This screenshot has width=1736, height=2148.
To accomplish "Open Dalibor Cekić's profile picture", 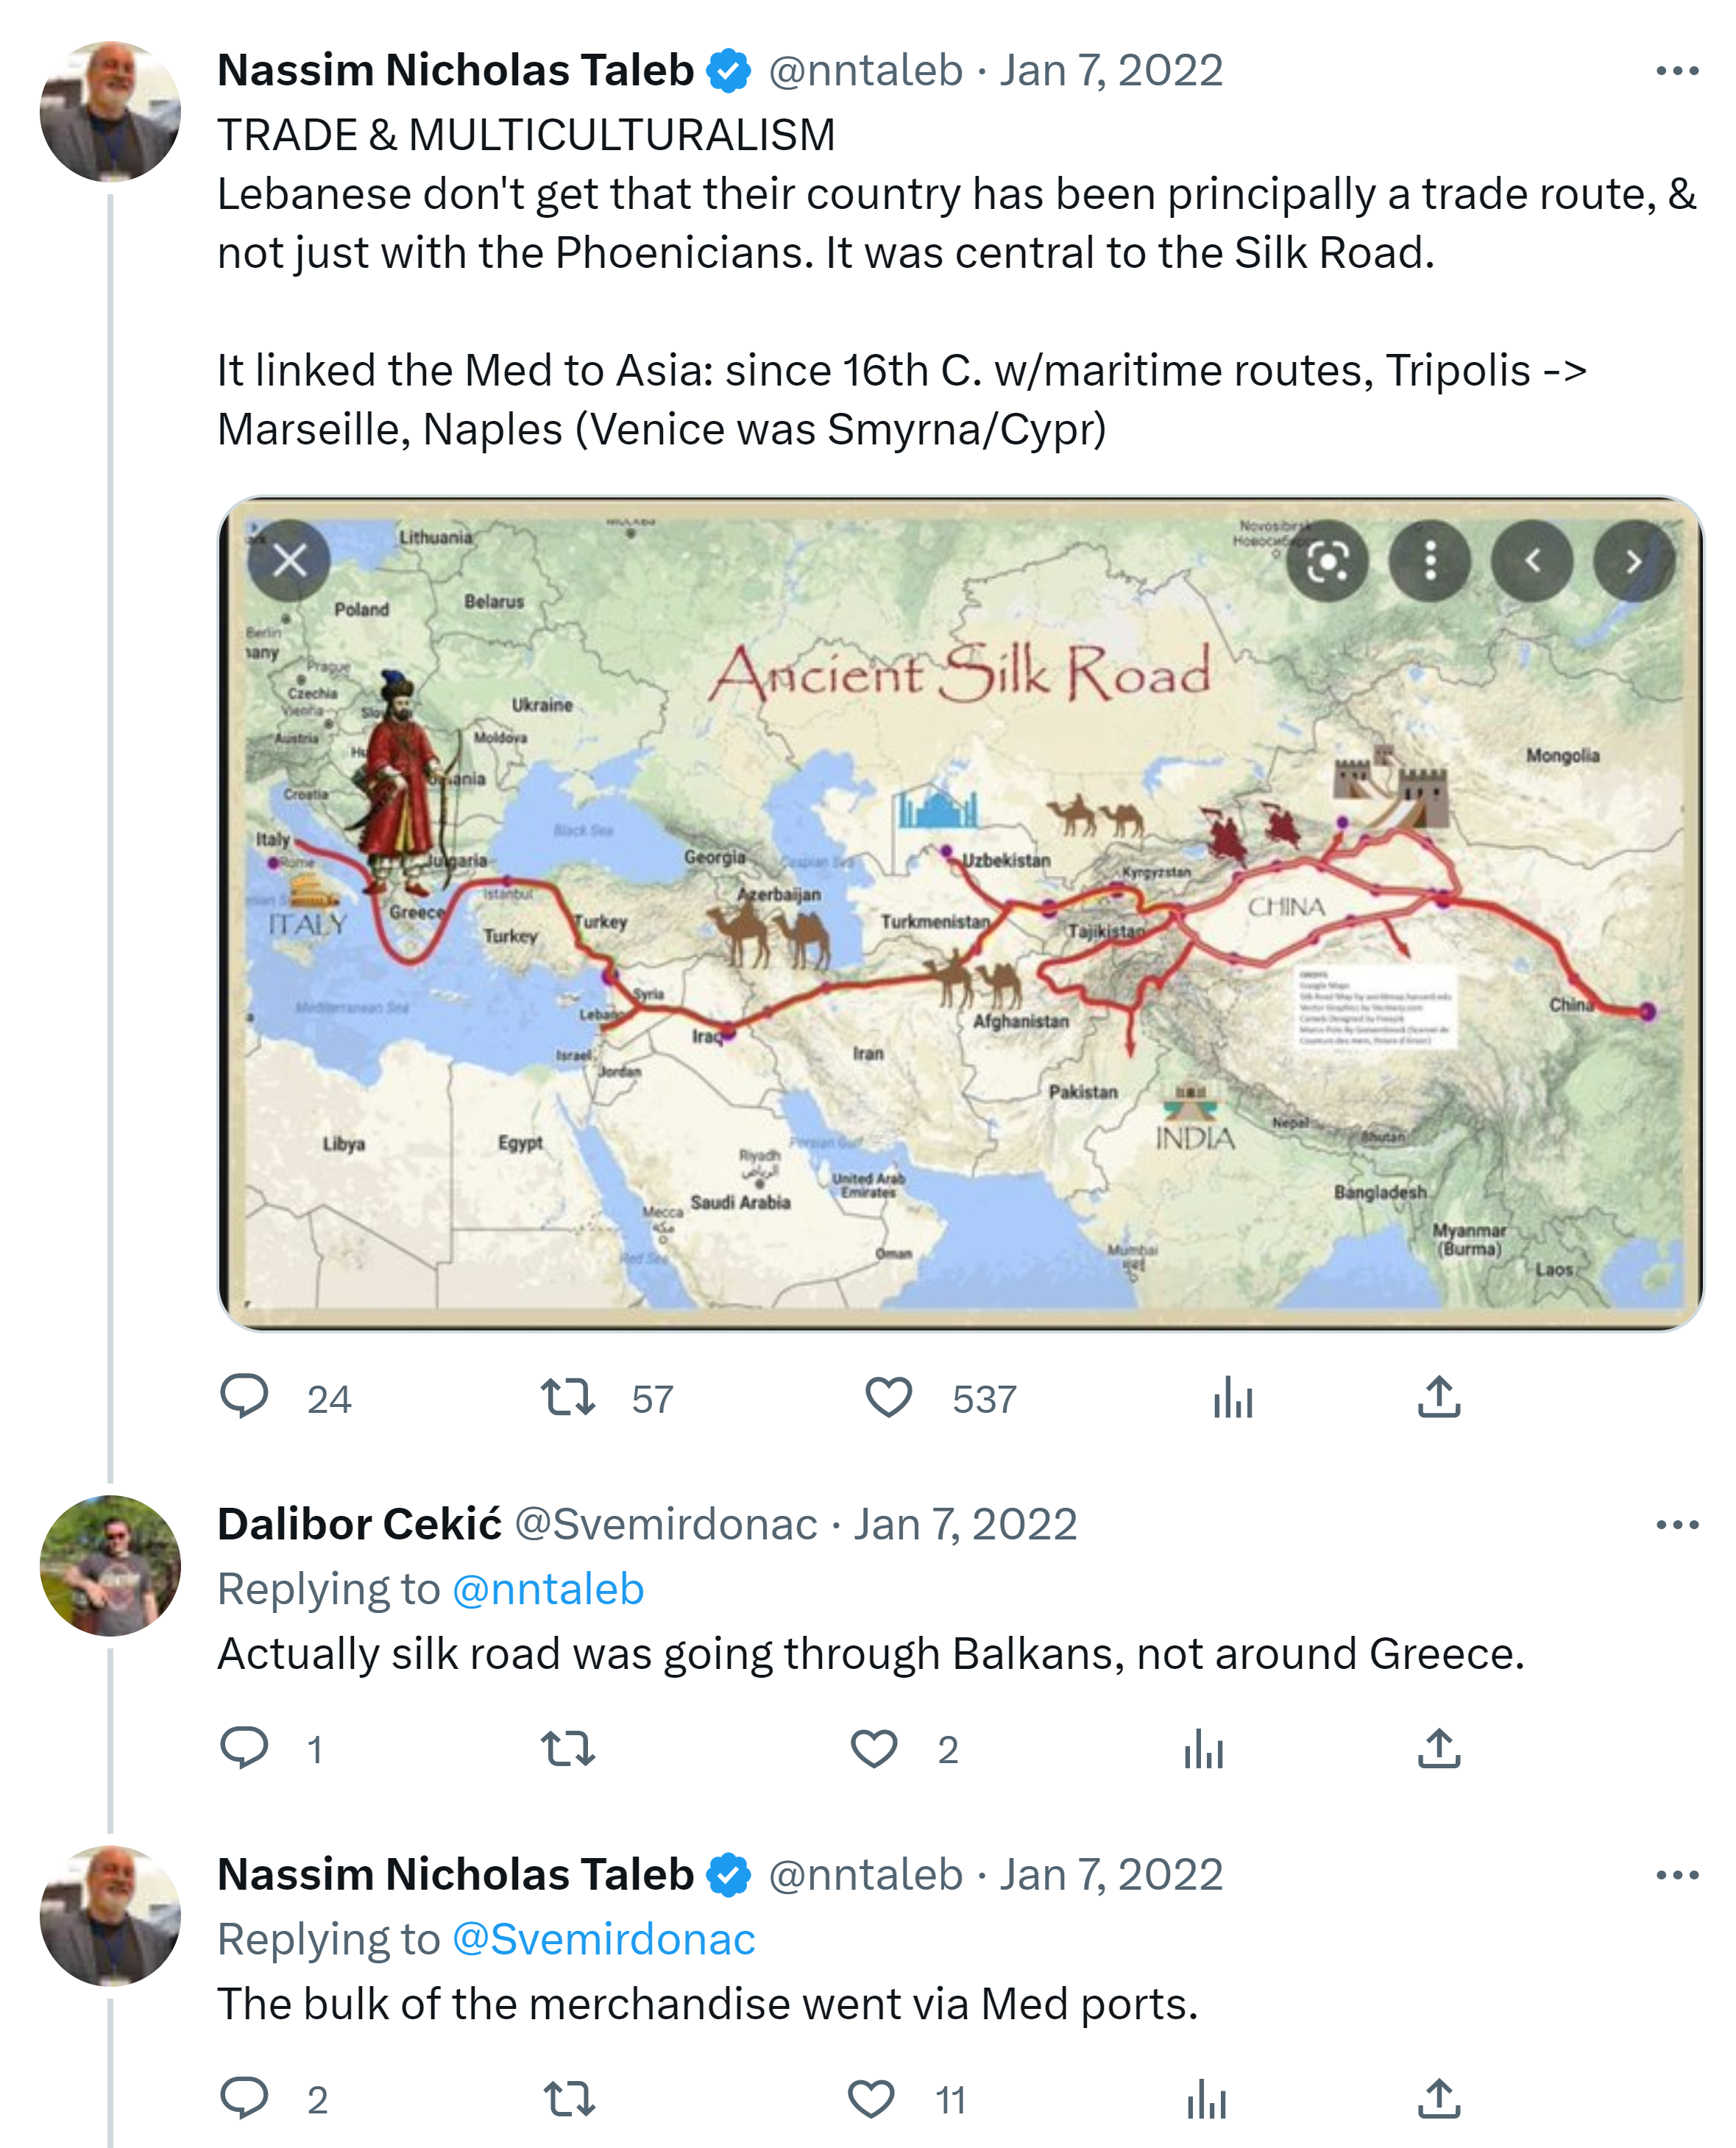I will 110,1566.
